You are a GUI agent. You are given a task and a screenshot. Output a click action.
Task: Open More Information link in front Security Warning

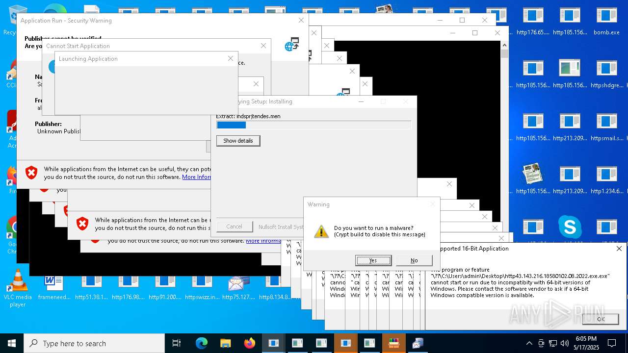coord(196,177)
